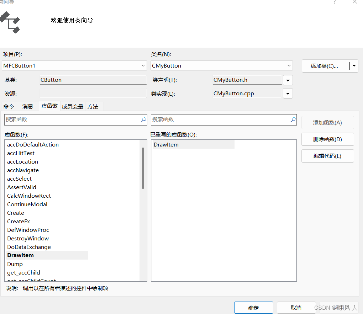Switch to the 成员变量 tab
The height and width of the screenshot is (314, 363).
pyautogui.click(x=72, y=106)
